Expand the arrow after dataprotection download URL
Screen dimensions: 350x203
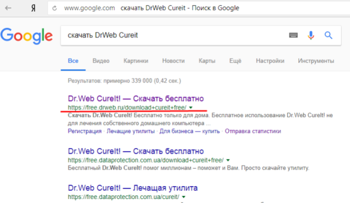coord(228,160)
